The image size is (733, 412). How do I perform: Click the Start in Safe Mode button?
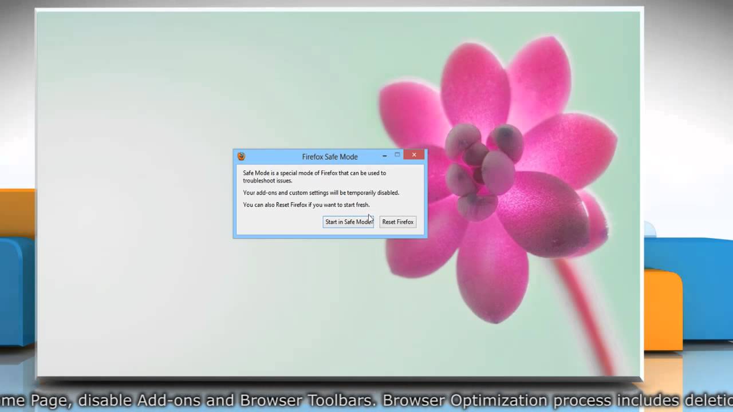tap(348, 222)
